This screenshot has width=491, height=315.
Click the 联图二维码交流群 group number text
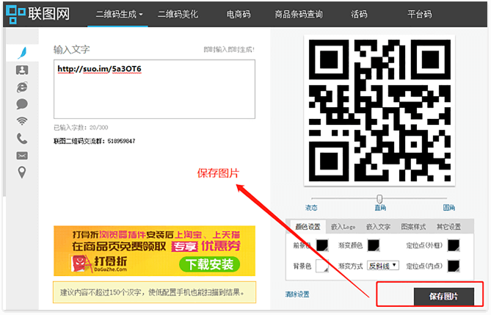pos(94,141)
